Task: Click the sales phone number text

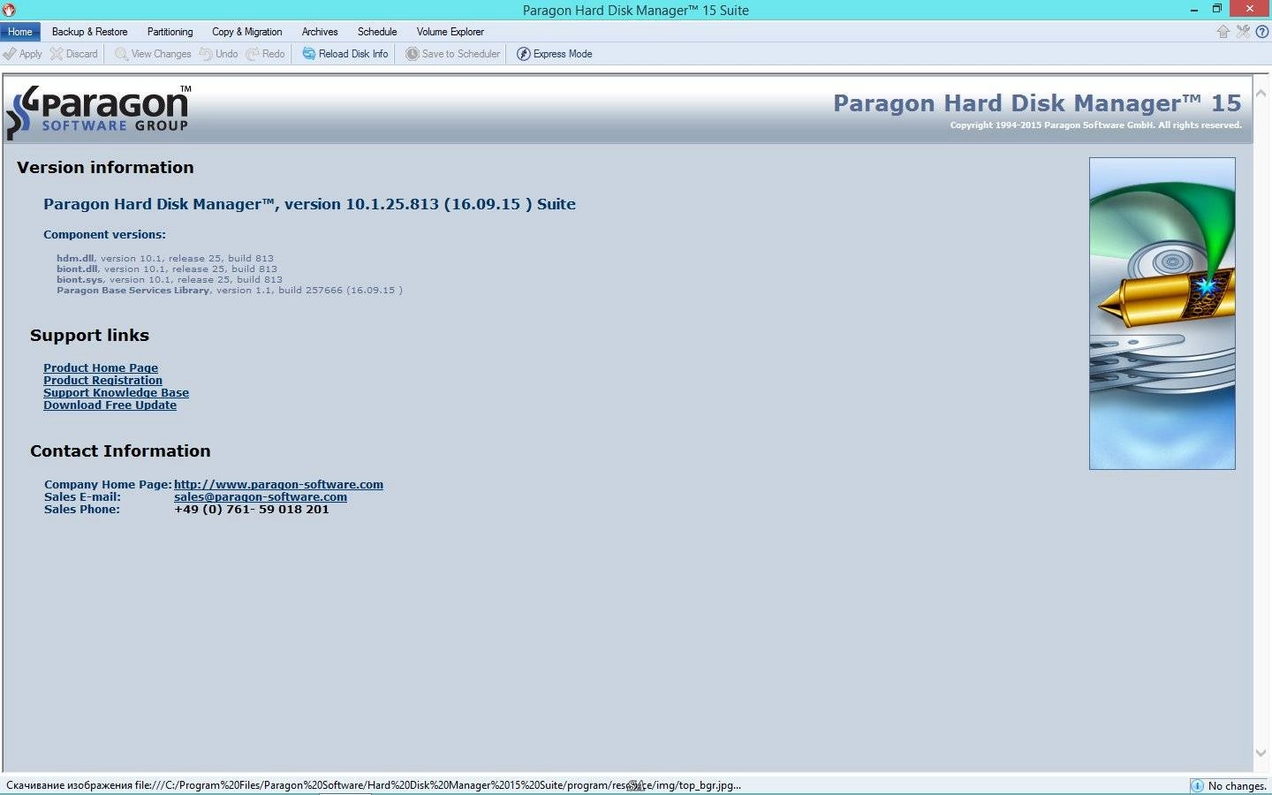Action: [x=252, y=510]
